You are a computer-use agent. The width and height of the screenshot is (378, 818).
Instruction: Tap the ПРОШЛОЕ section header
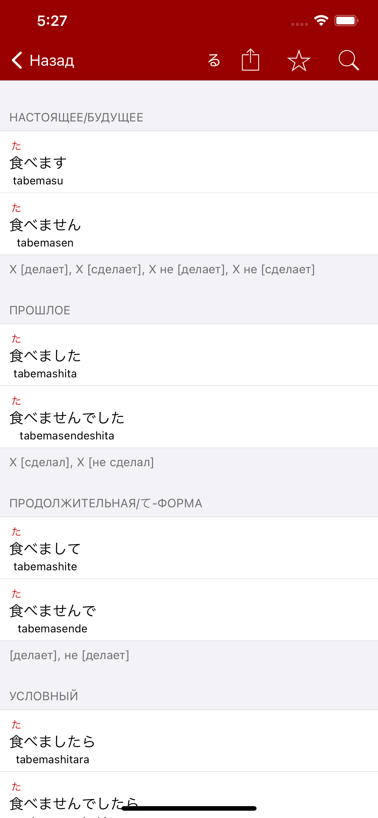coord(40,310)
